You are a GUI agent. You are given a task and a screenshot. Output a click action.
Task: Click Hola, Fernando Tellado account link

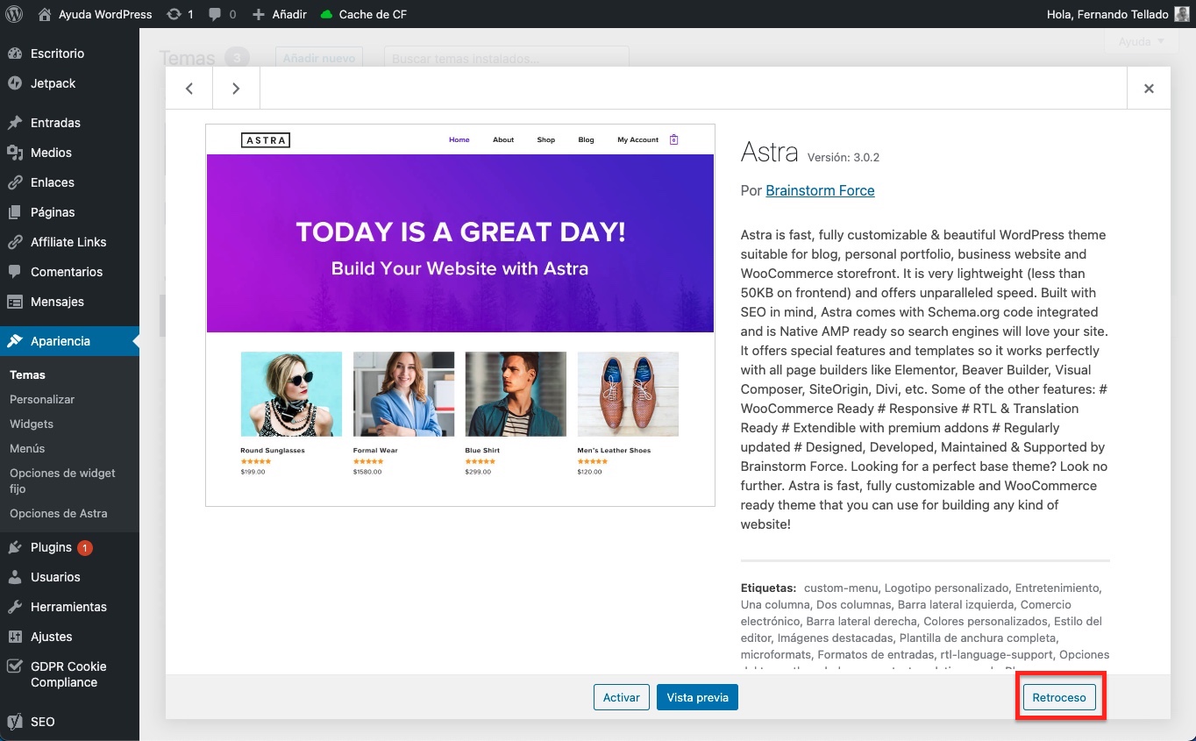pyautogui.click(x=1107, y=14)
